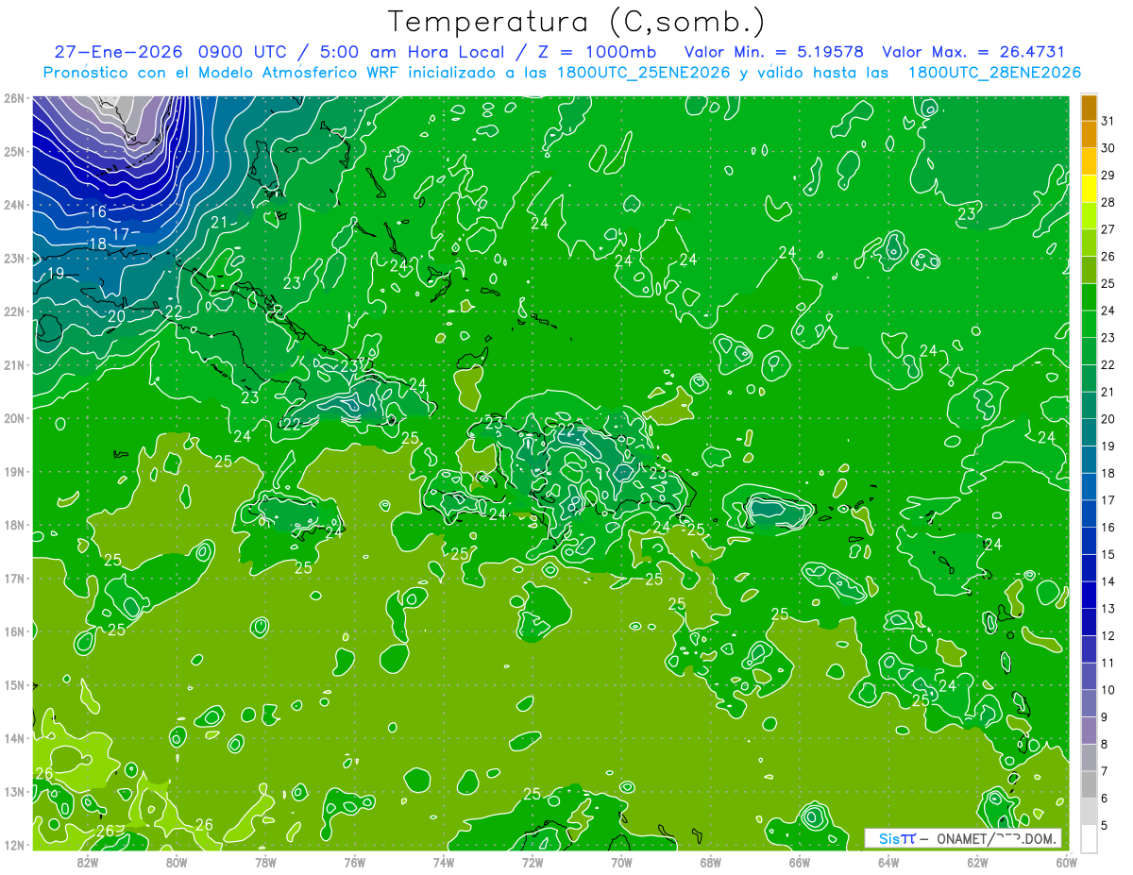Click the legend scale label "28"
This screenshot has width=1133, height=875.
point(1108,202)
